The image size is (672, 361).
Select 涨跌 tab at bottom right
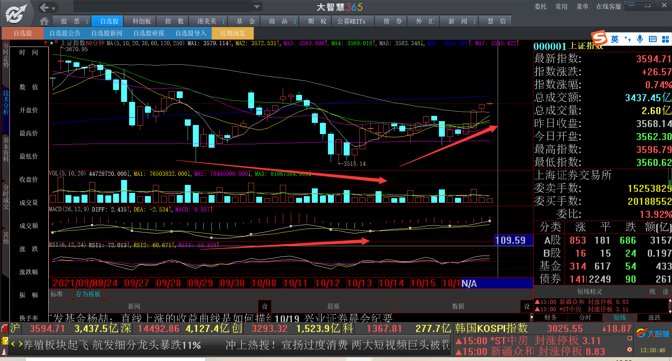click(654, 318)
